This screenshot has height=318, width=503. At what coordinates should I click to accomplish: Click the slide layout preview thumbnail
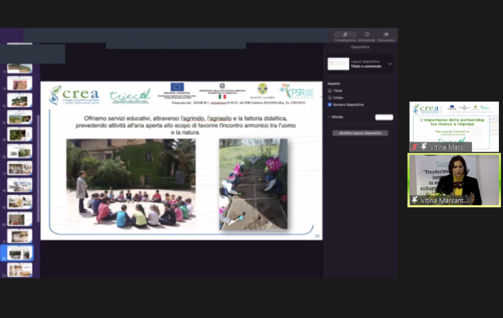339,64
